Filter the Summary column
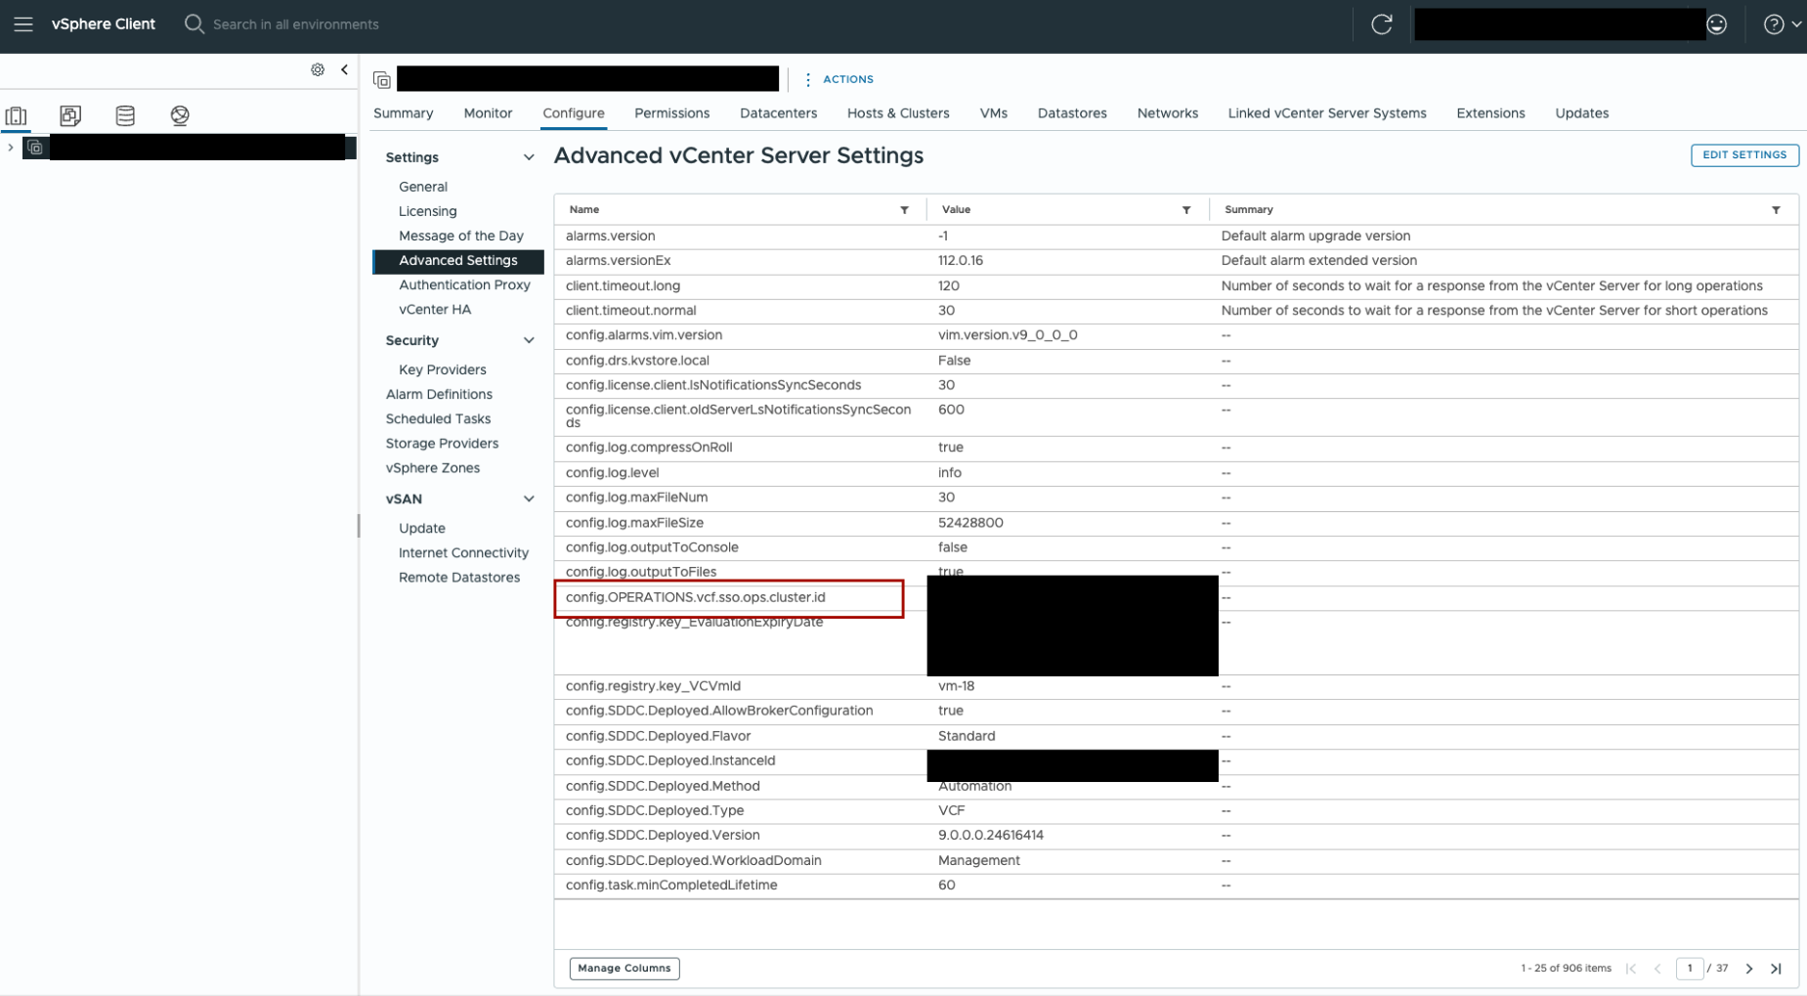The width and height of the screenshot is (1807, 996). pos(1776,210)
